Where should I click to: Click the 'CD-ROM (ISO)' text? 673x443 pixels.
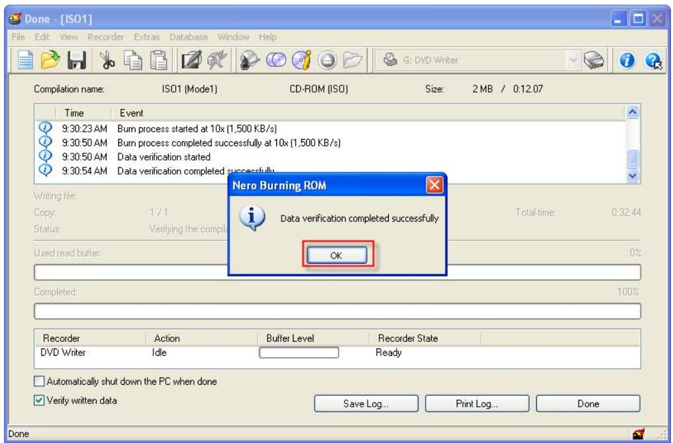point(319,89)
